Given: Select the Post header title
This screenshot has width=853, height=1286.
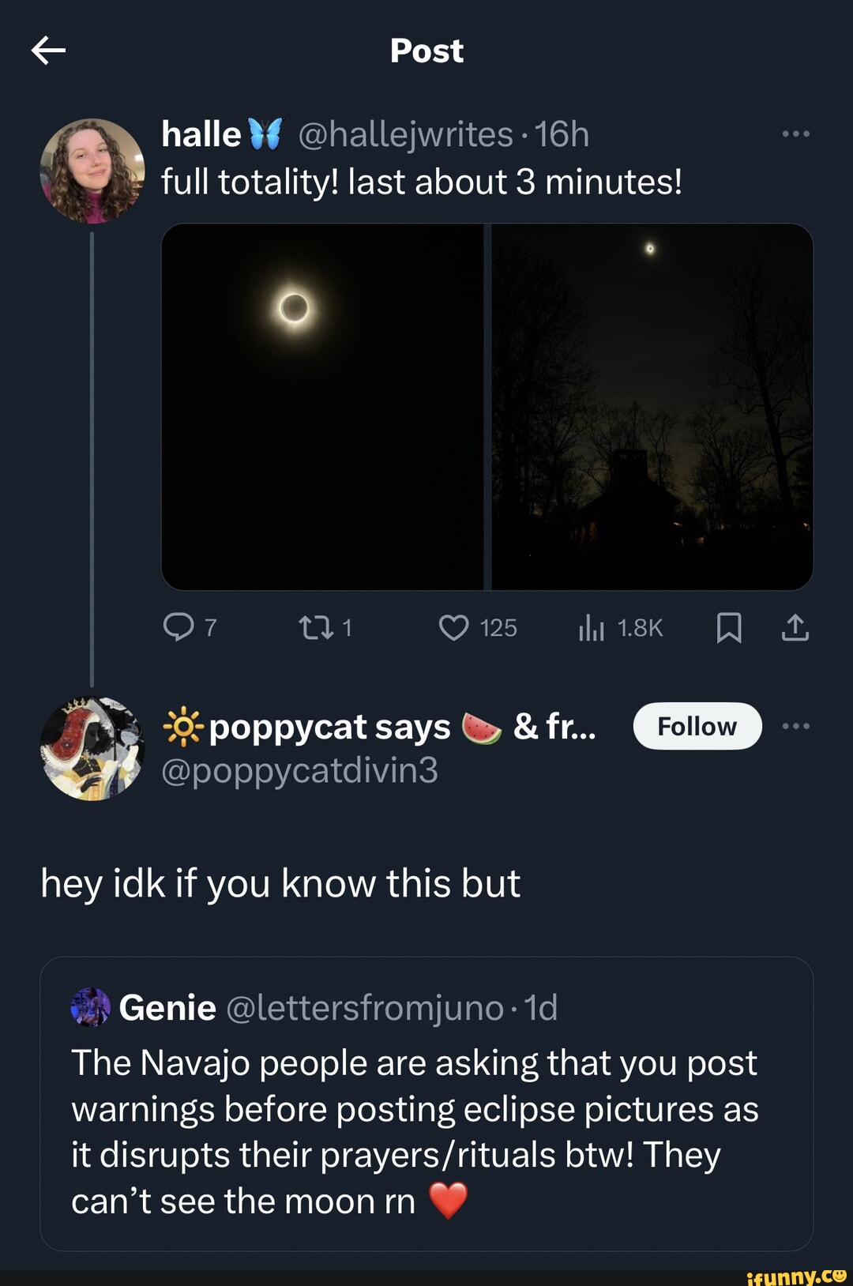Looking at the screenshot, I should (426, 51).
